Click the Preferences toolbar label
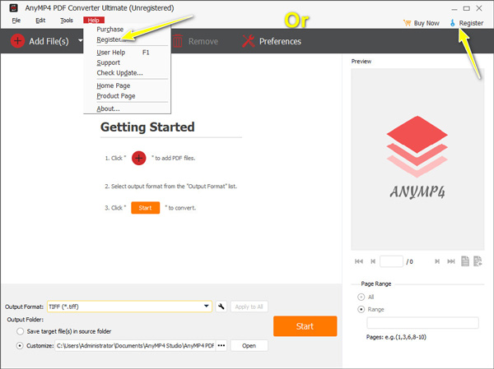This screenshot has height=369, width=494. tap(280, 41)
